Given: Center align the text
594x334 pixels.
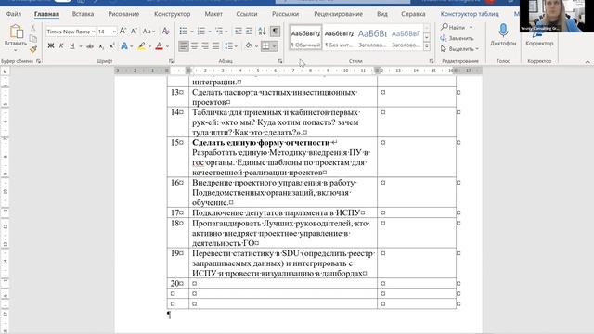Looking at the screenshot, I should (x=194, y=46).
